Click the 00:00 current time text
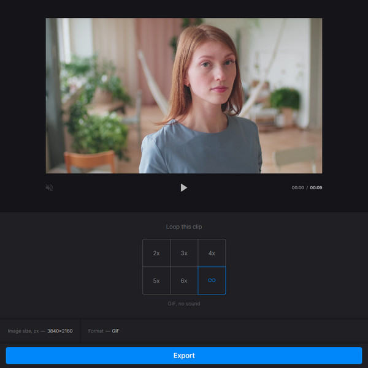 point(297,187)
